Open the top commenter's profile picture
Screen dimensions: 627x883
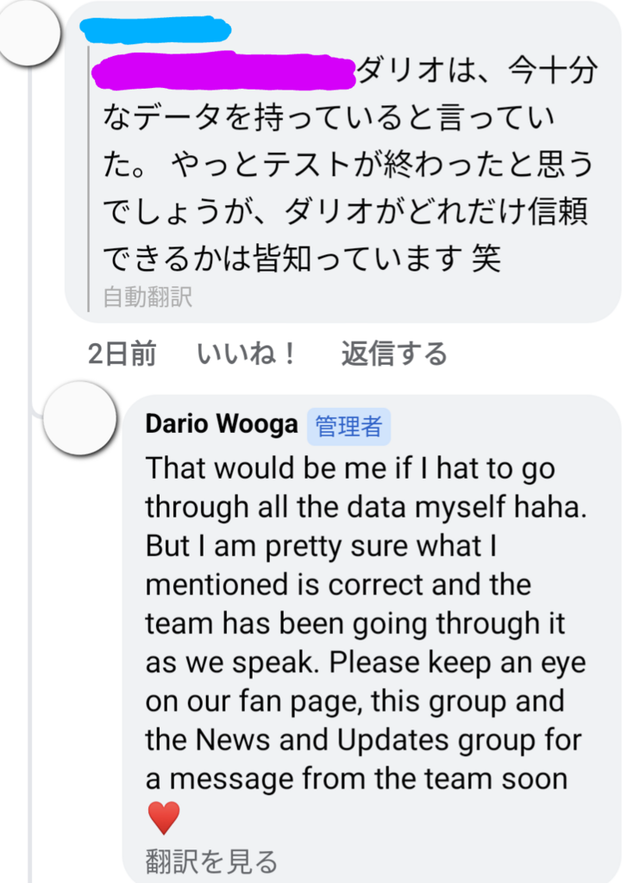[x=29, y=34]
